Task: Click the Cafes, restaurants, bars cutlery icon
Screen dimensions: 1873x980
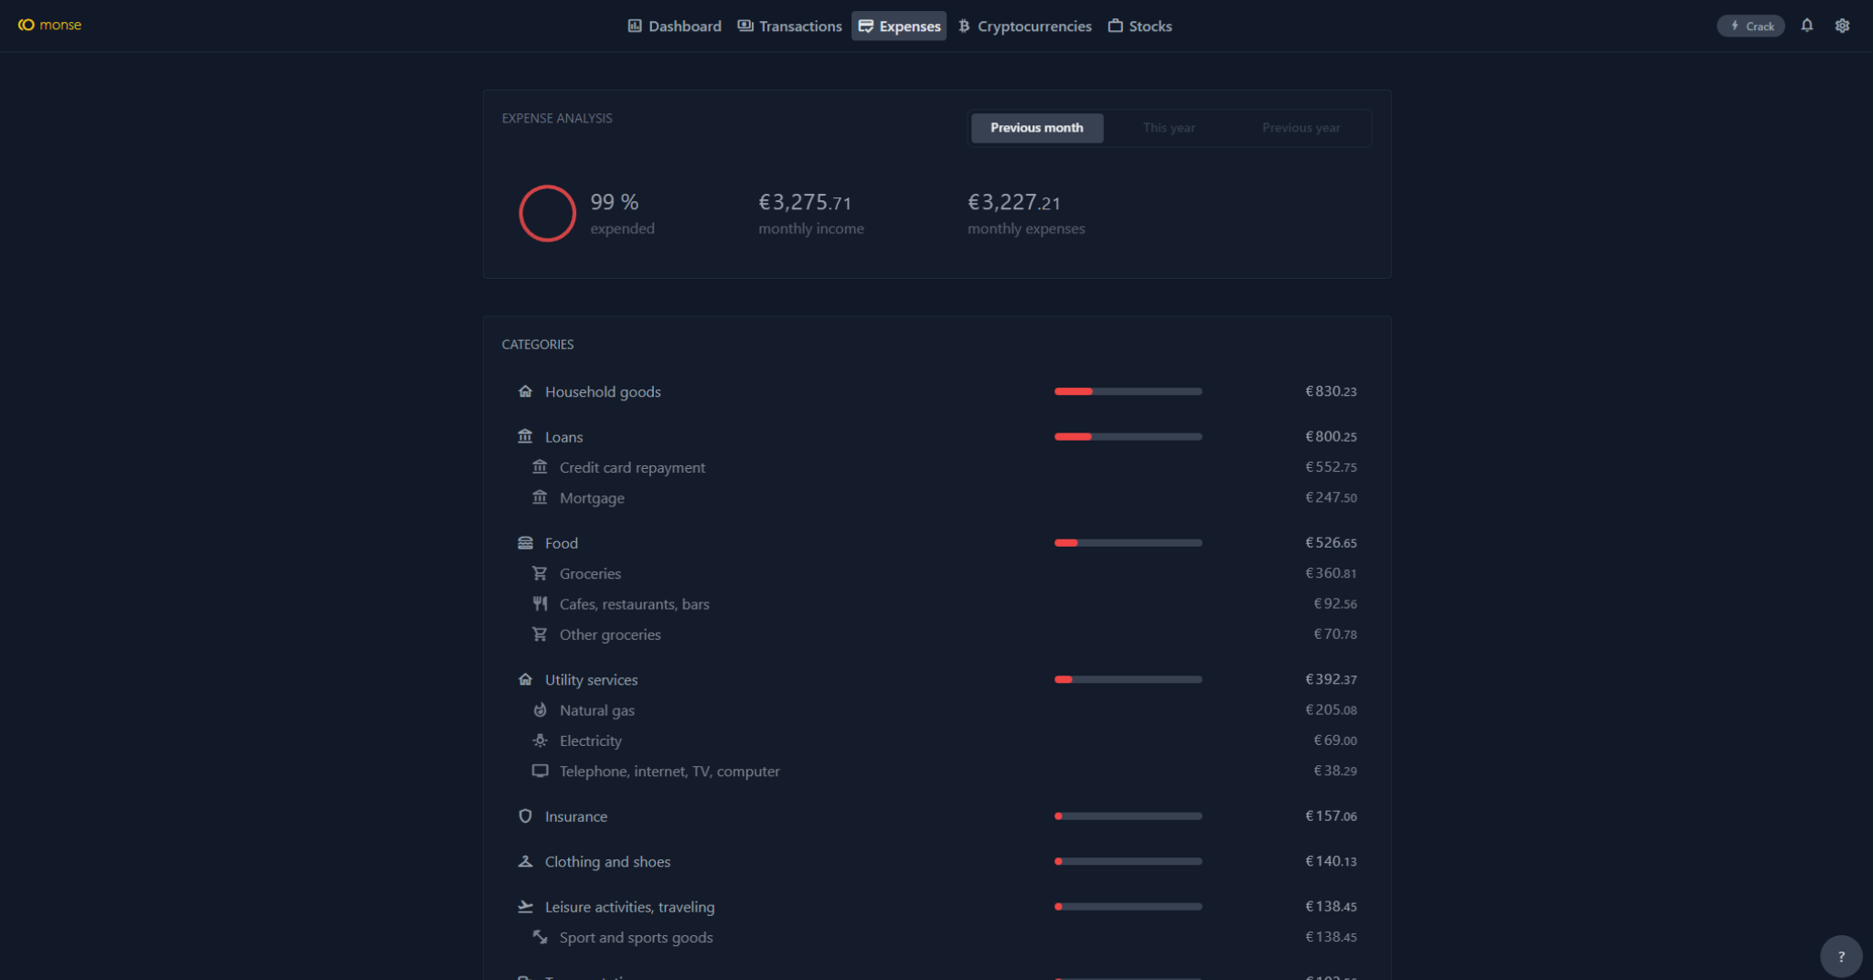Action: [x=540, y=603]
